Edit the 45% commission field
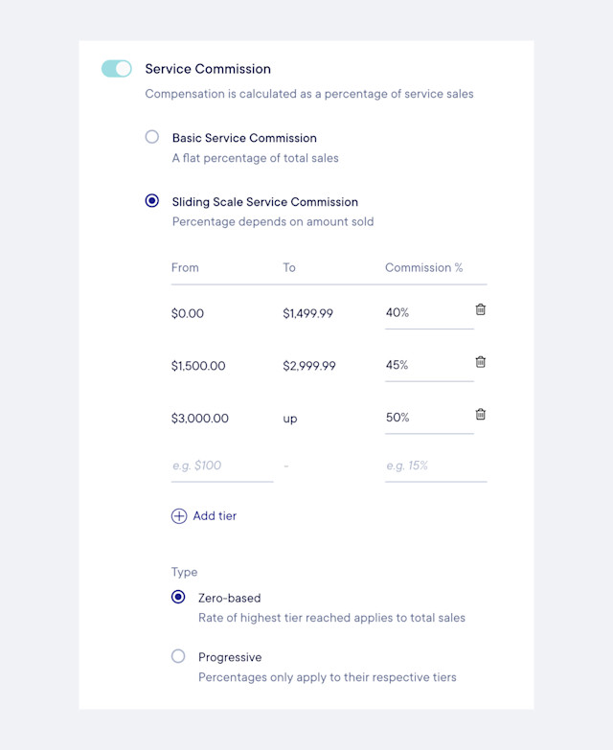 (429, 366)
